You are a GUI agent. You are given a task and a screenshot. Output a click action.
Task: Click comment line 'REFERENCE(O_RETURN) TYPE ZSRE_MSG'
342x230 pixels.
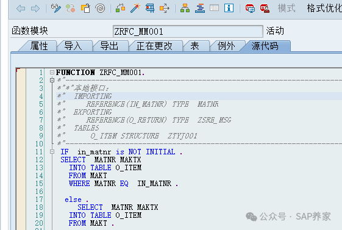159,120
